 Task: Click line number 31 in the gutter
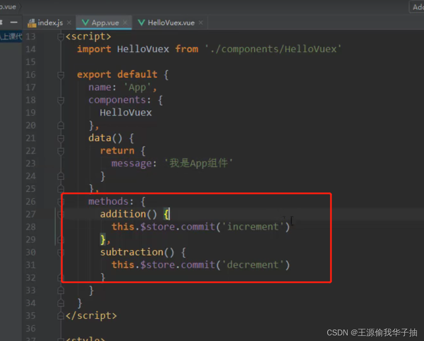point(30,265)
